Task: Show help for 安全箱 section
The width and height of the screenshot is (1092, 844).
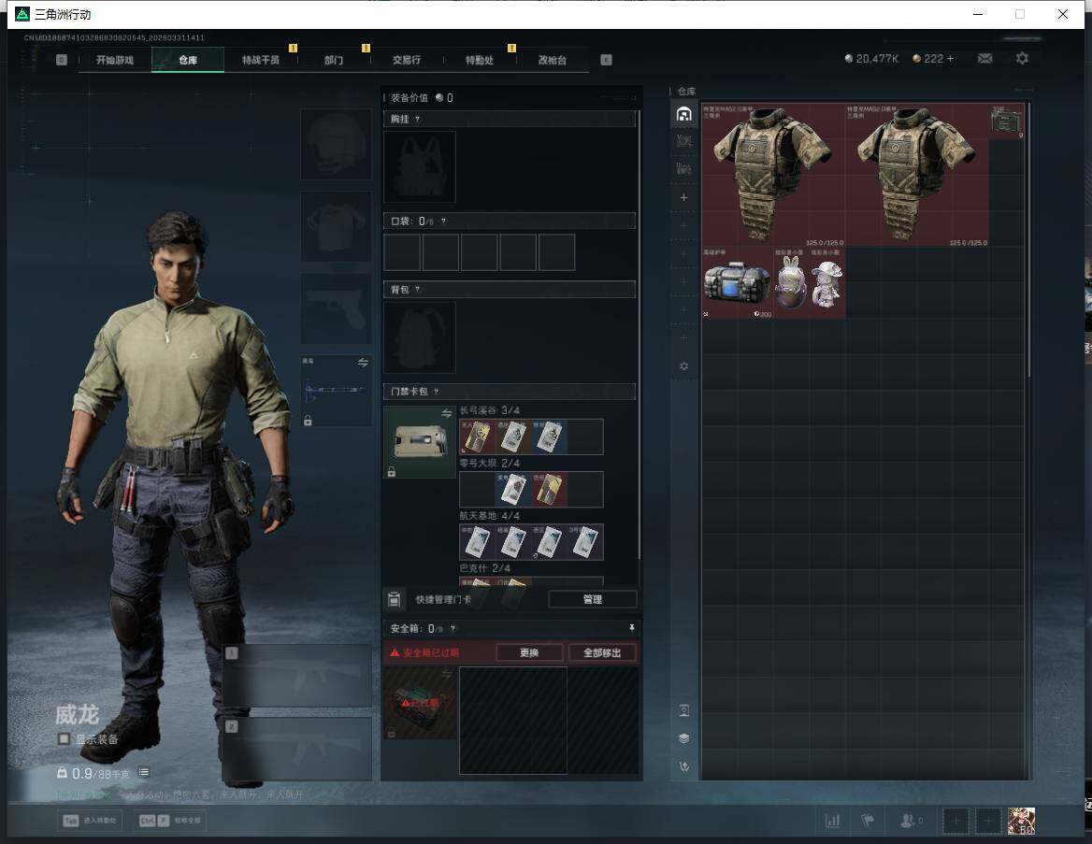Action: click(x=453, y=628)
